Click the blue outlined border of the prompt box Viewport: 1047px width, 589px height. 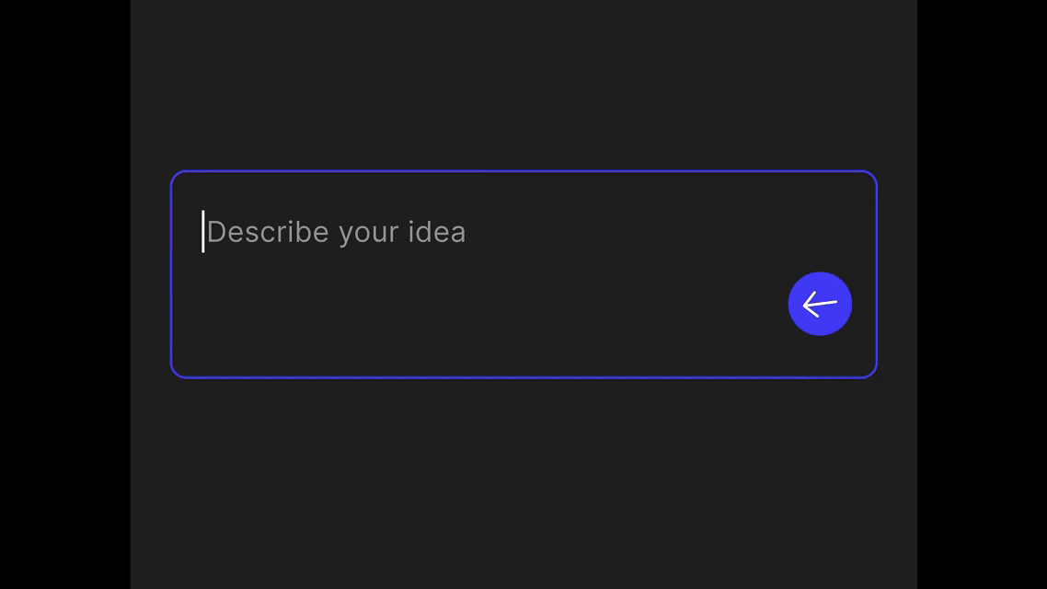[523, 171]
